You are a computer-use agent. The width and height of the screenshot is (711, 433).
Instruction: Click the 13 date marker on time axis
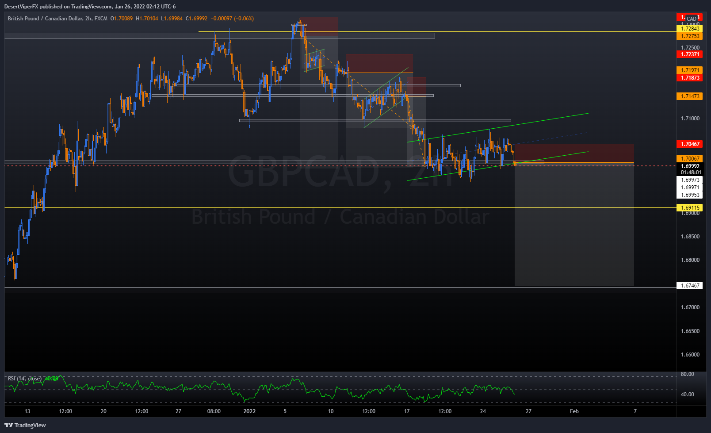point(27,411)
